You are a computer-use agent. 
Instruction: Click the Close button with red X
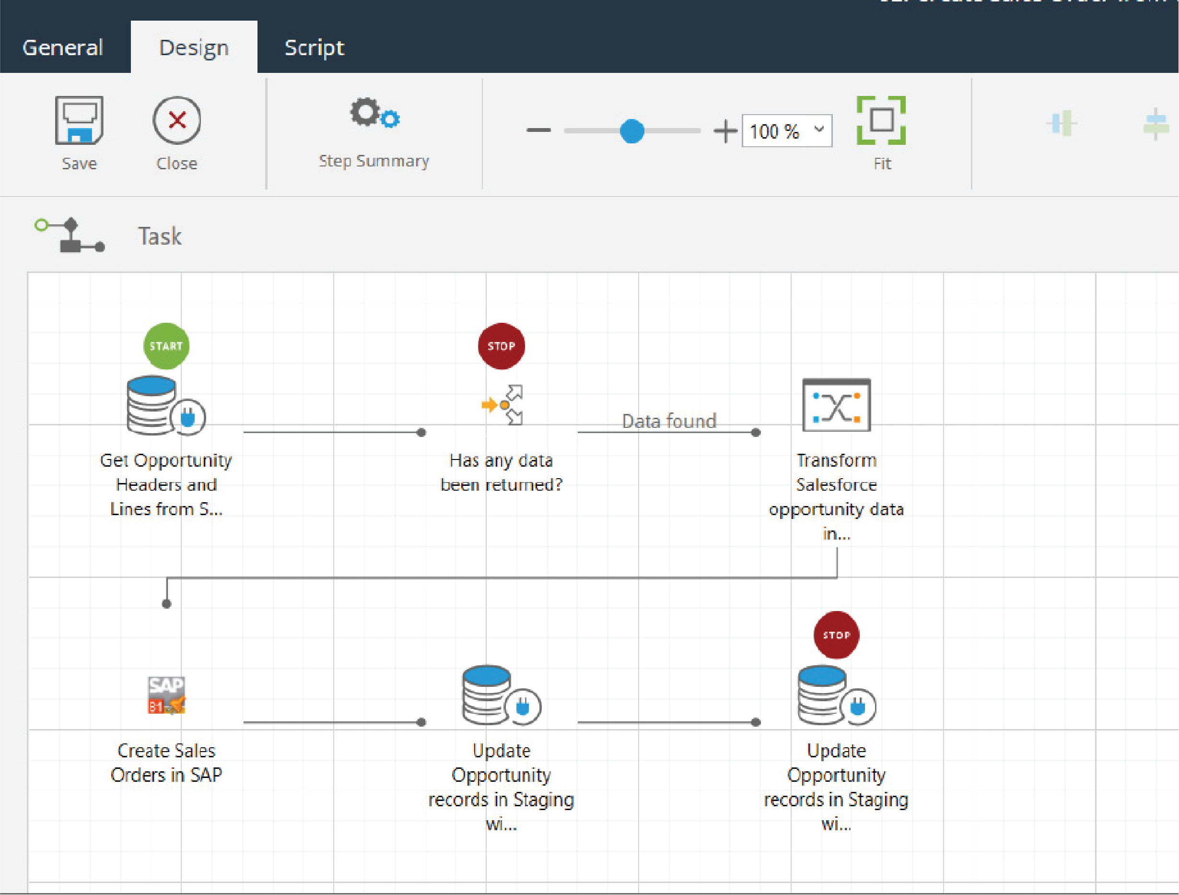pyautogui.click(x=177, y=120)
